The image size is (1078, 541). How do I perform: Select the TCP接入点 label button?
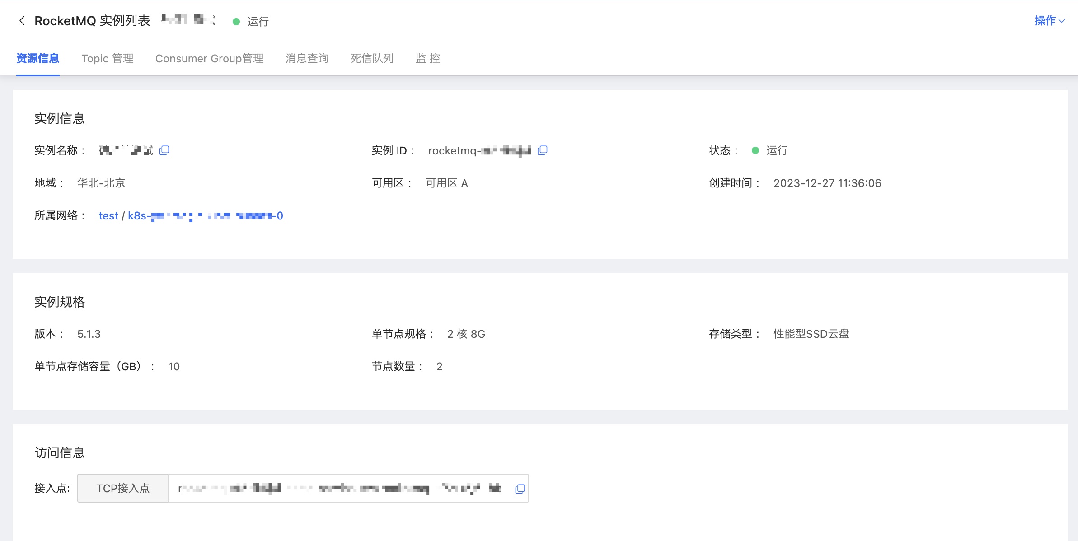(x=123, y=488)
